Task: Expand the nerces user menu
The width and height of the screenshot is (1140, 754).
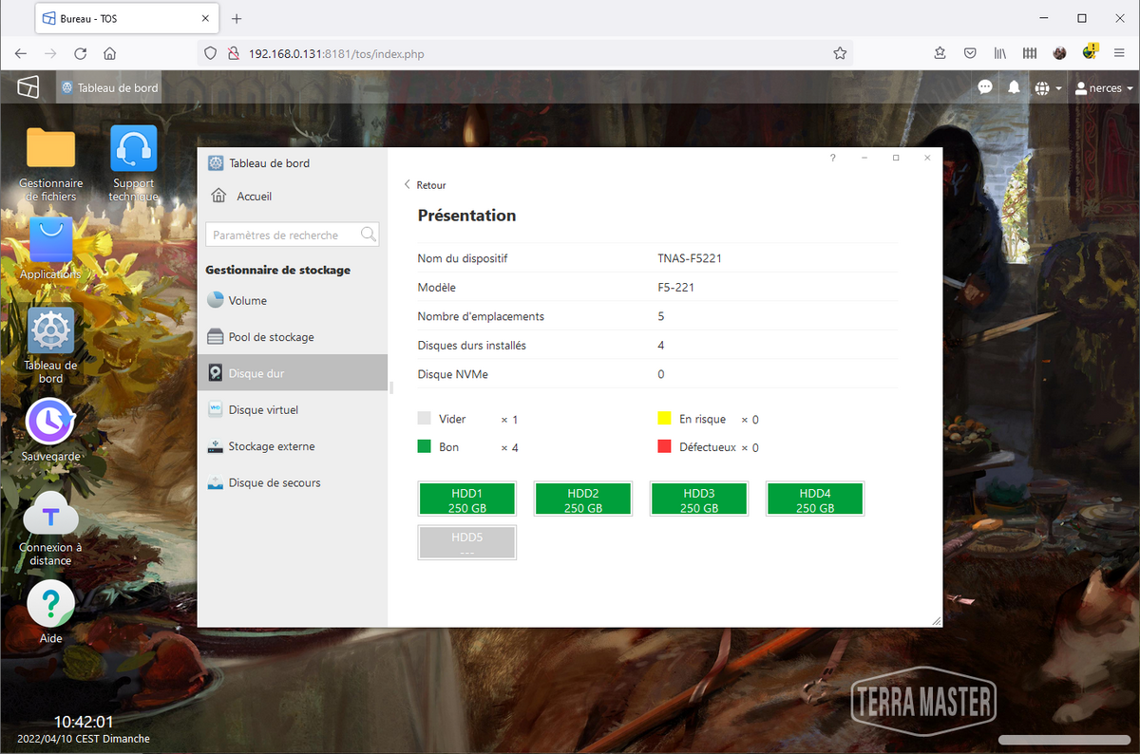Action: [x=1104, y=88]
